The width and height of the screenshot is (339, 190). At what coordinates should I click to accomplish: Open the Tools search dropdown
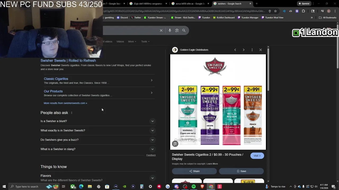pos(145,41)
